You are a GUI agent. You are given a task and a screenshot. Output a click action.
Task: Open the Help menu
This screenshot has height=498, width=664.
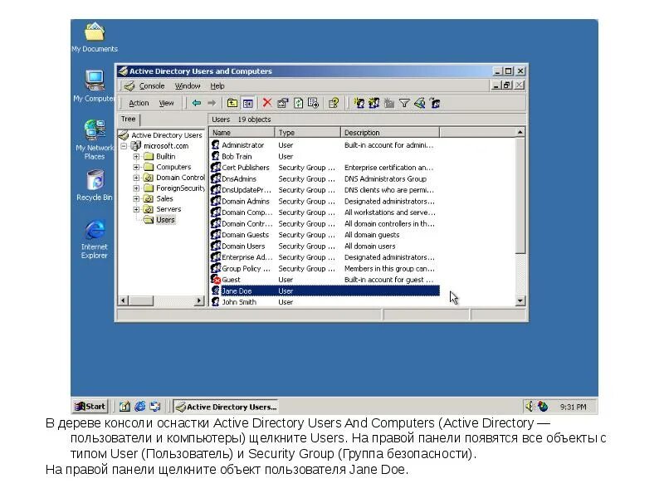(x=217, y=86)
